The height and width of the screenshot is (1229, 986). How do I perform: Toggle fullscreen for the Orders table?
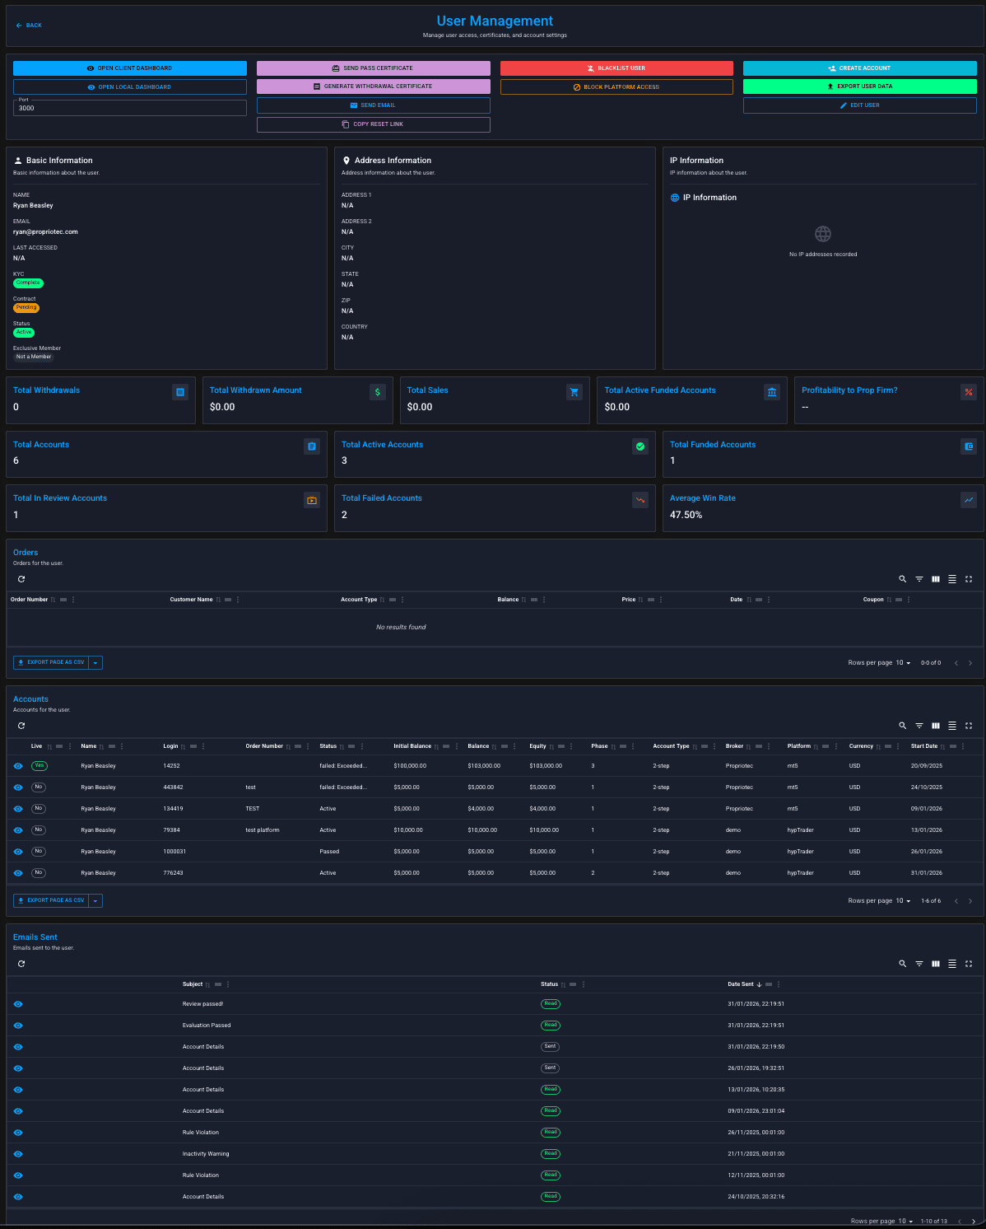[x=969, y=579]
